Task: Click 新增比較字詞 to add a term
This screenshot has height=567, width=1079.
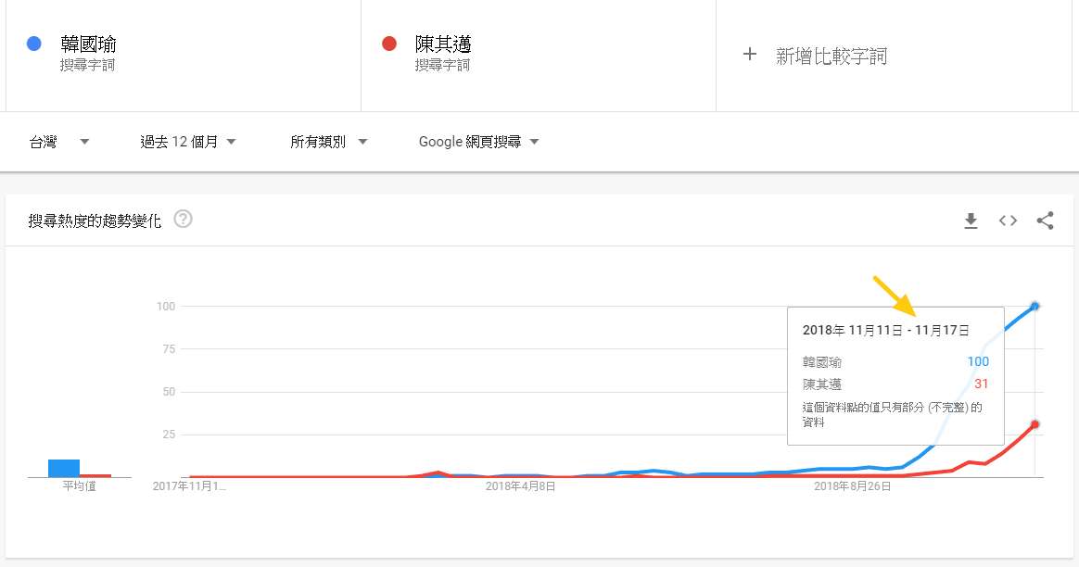Action: click(831, 57)
